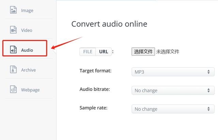This screenshot has width=218, height=140.
Task: Open the Target format MP3 dropdown
Action: (x=173, y=72)
